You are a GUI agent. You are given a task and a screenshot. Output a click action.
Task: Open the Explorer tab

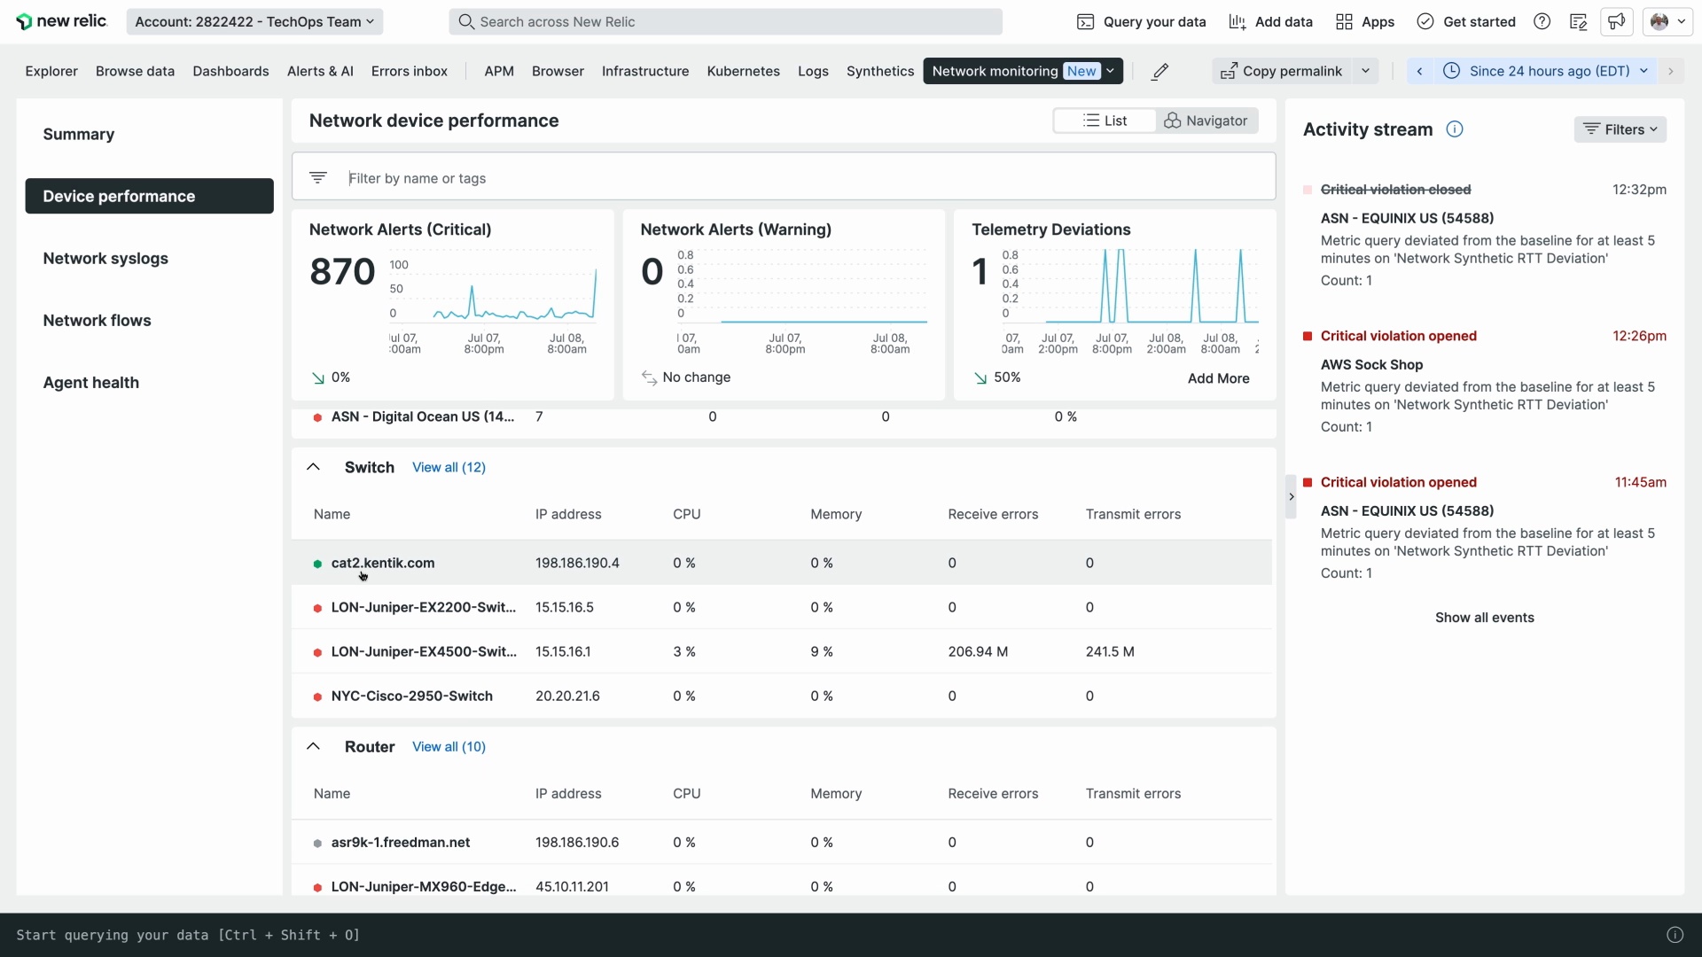point(51,71)
